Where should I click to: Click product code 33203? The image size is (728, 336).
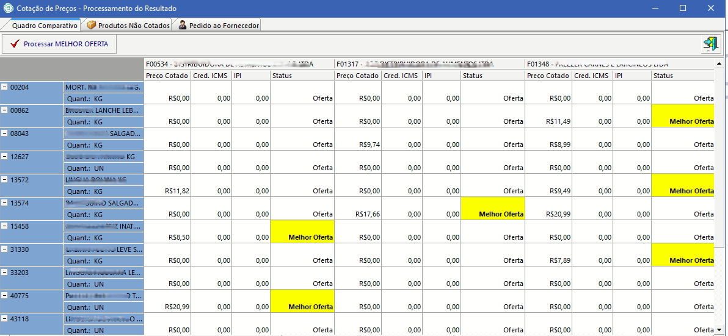tap(20, 273)
